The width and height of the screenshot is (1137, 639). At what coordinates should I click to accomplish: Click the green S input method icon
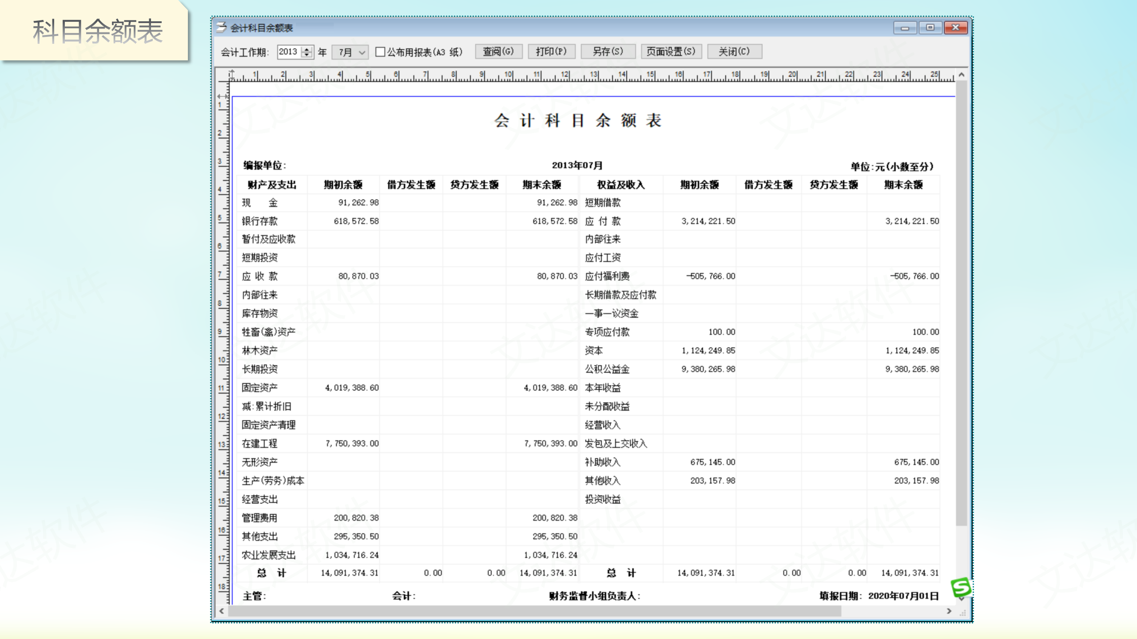961,588
